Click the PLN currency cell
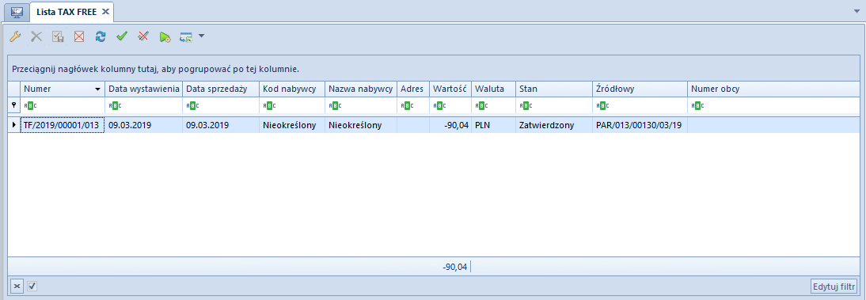Viewport: 866px width, 300px height. [x=493, y=125]
